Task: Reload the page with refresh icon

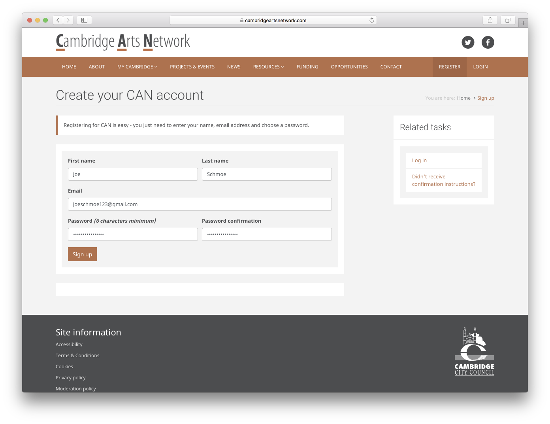Action: (x=371, y=20)
